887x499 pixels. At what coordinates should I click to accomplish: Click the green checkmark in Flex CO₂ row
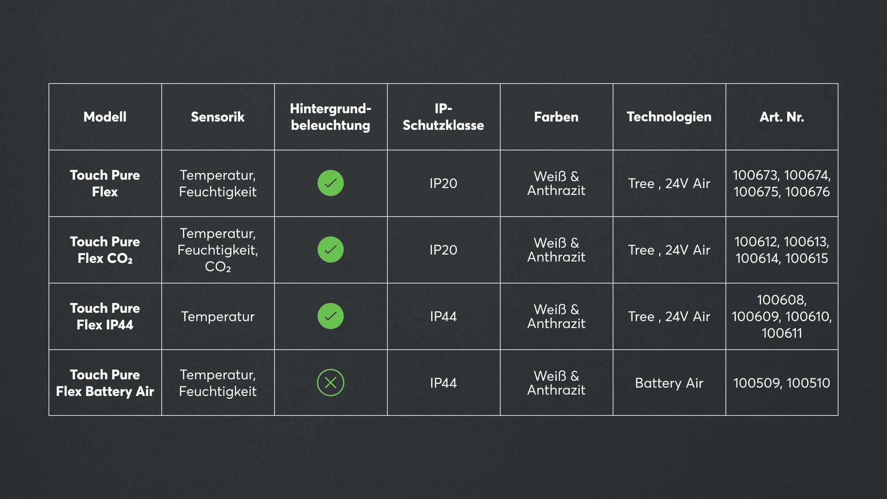click(330, 249)
